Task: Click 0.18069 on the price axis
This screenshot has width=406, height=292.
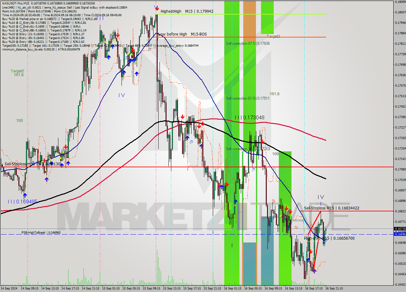Action: [x=400, y=2]
